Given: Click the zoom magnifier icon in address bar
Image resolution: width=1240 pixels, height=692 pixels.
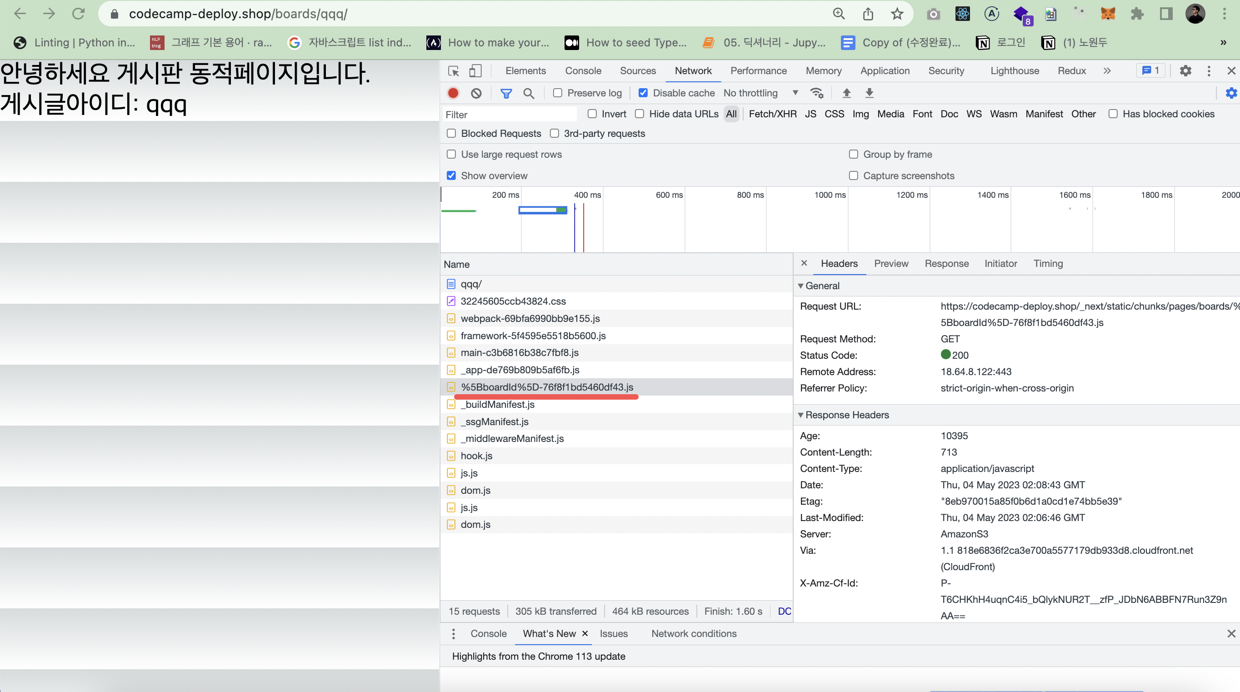Looking at the screenshot, I should 839,14.
